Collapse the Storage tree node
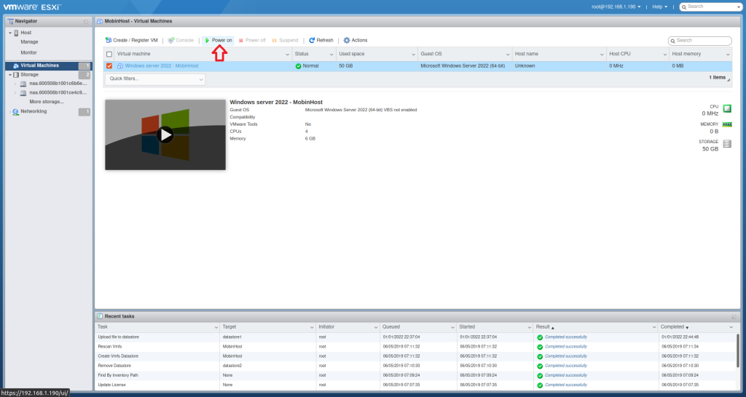Image resolution: width=746 pixels, height=397 pixels. point(10,75)
